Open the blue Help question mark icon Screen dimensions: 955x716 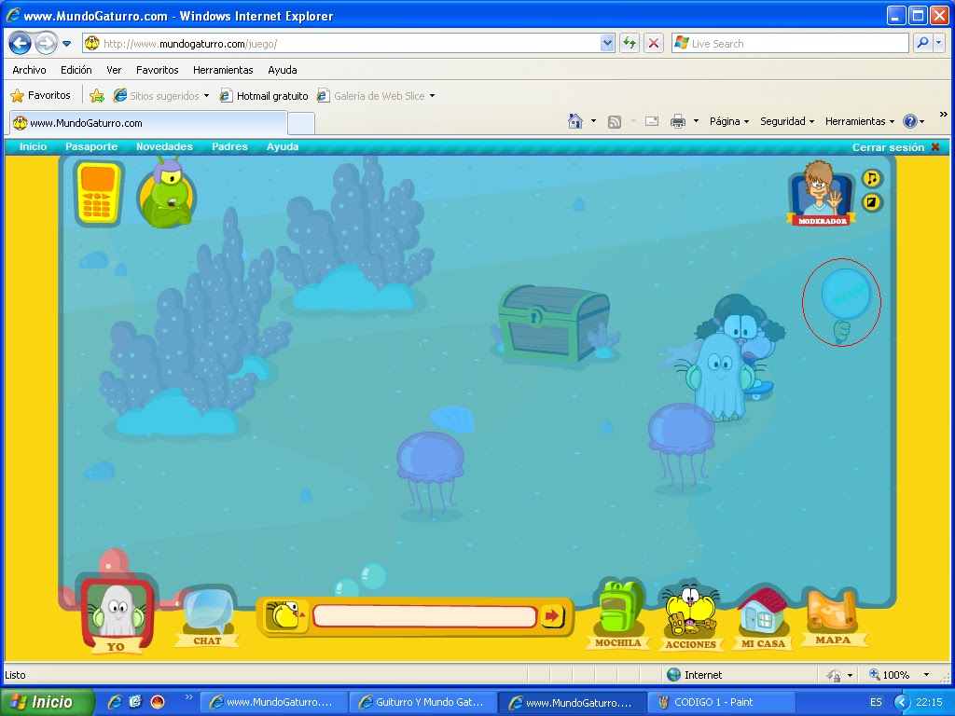point(910,121)
